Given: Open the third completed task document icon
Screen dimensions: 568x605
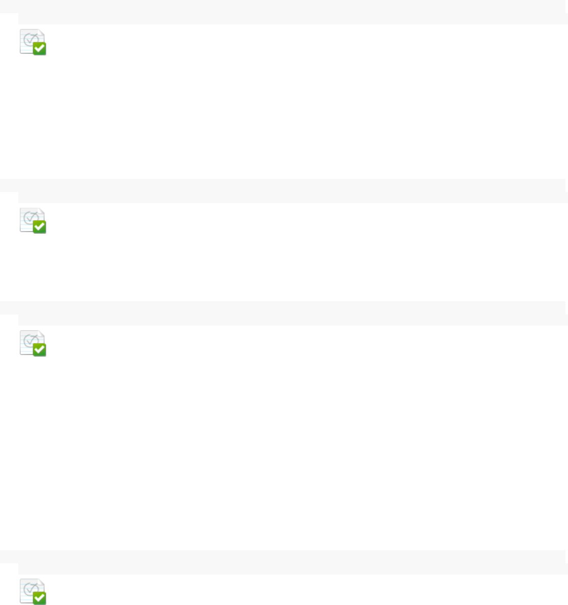Looking at the screenshot, I should point(33,343).
